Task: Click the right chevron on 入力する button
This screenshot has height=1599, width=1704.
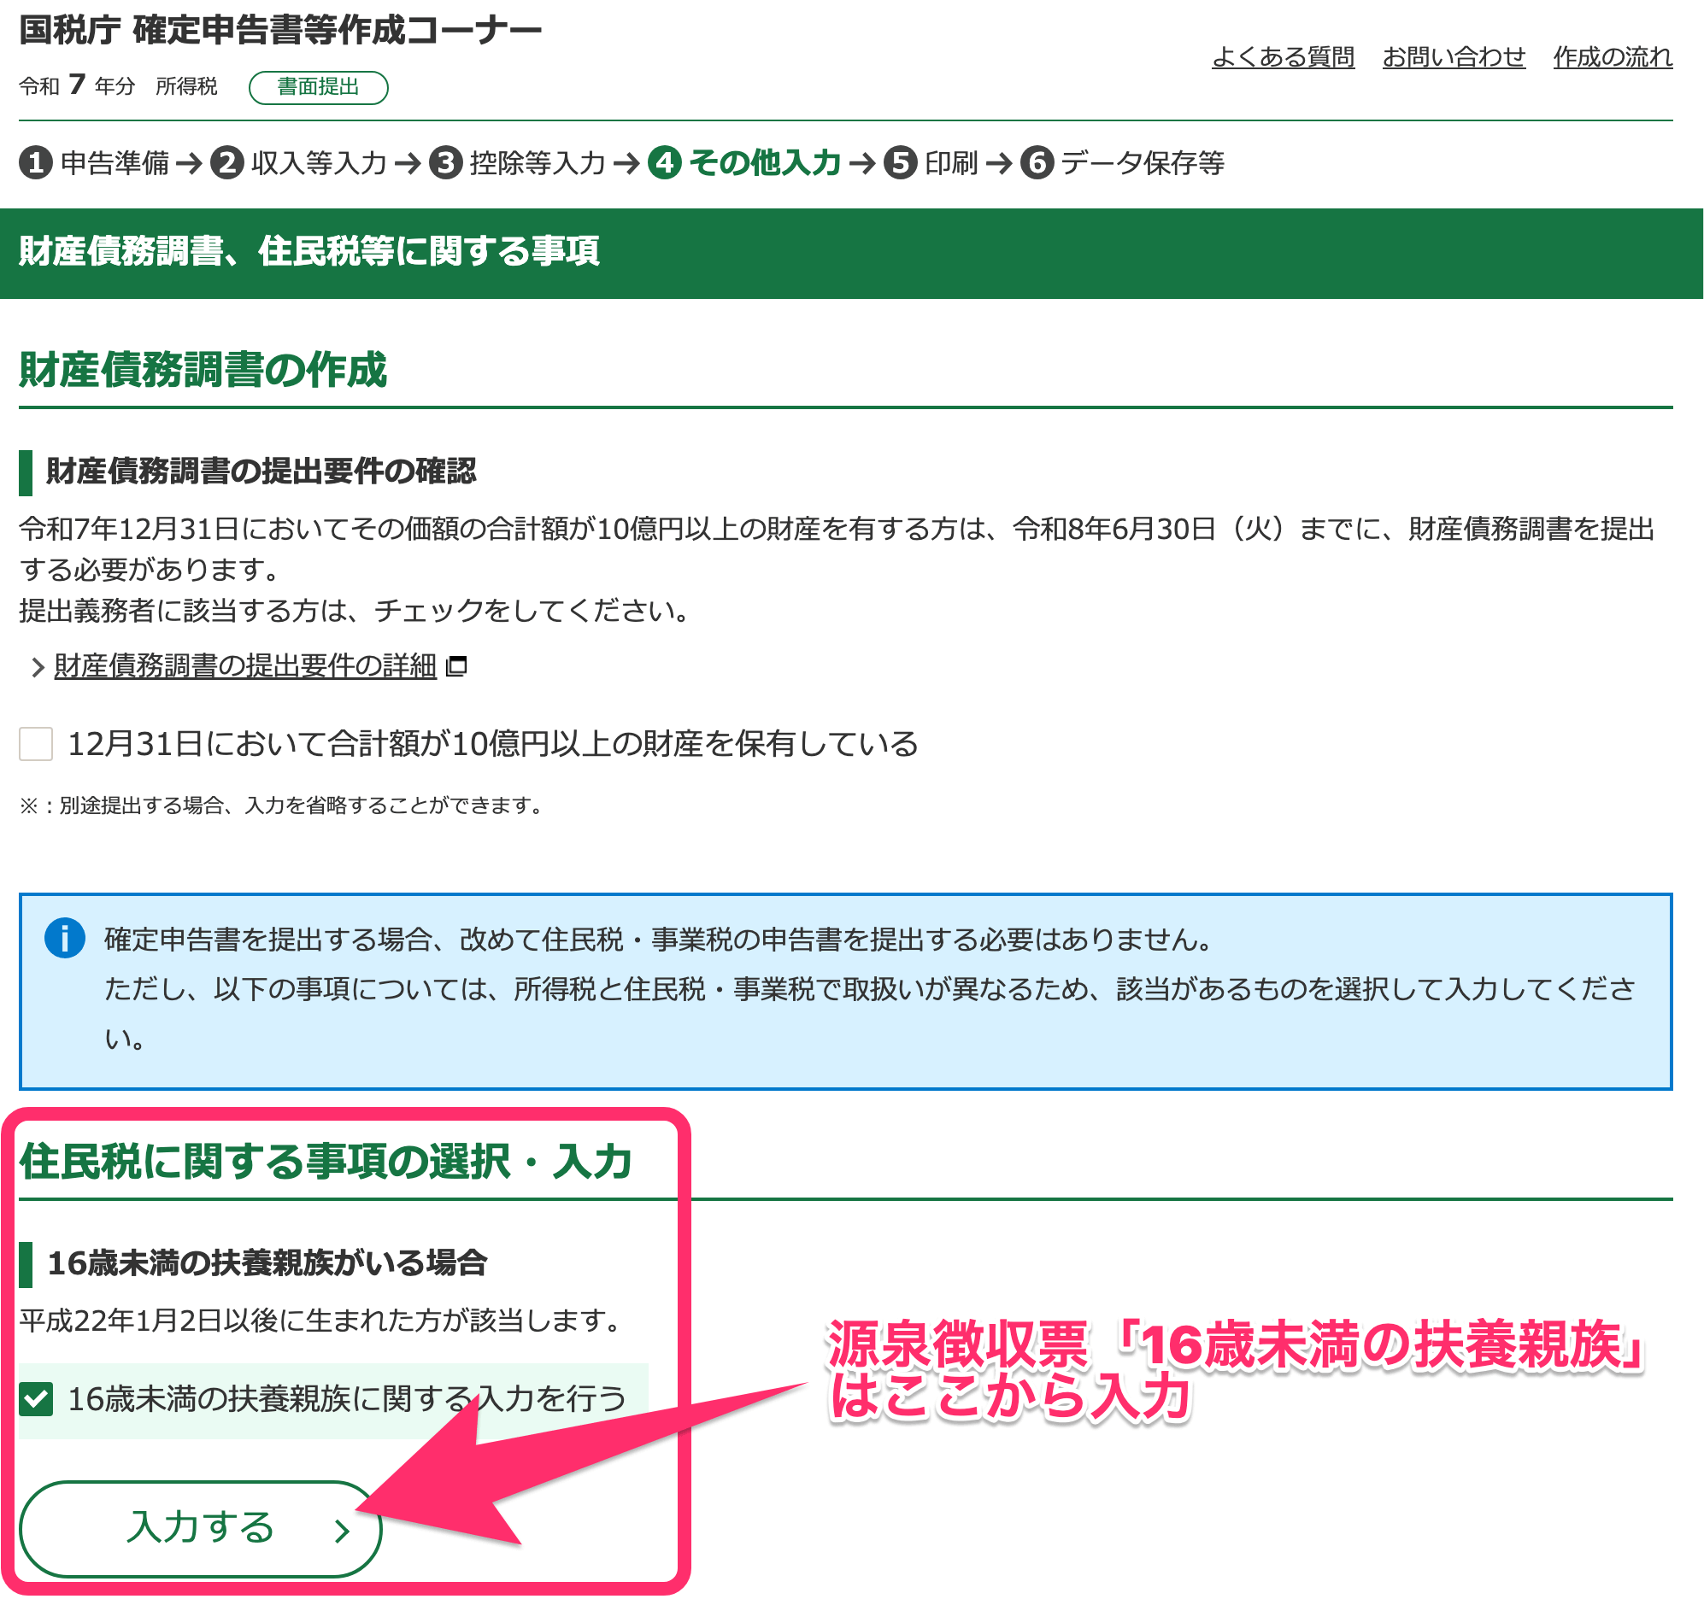Action: (342, 1532)
